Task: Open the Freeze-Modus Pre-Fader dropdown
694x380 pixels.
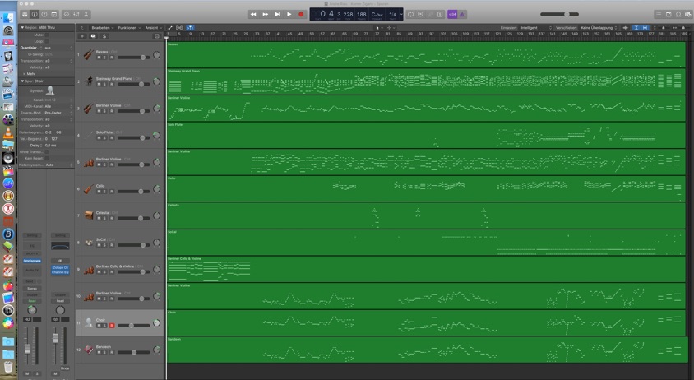Action: pos(58,113)
